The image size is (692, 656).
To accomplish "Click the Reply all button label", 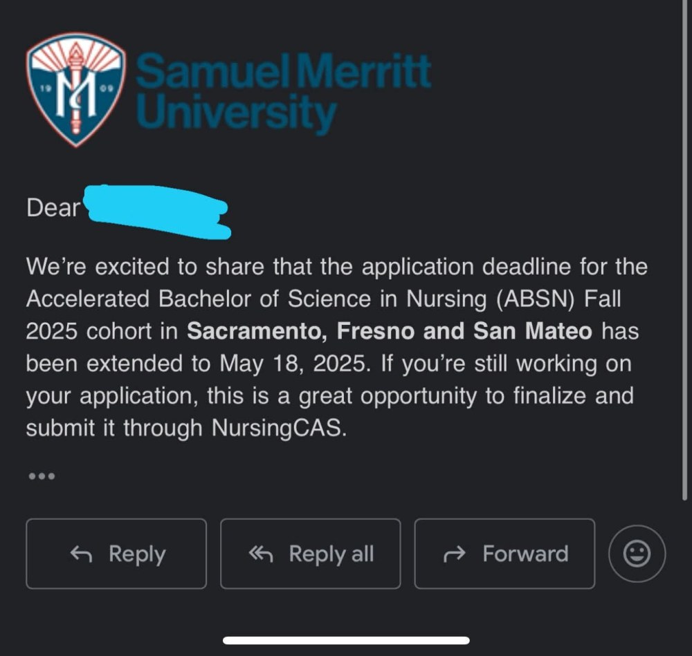I will 331,554.
